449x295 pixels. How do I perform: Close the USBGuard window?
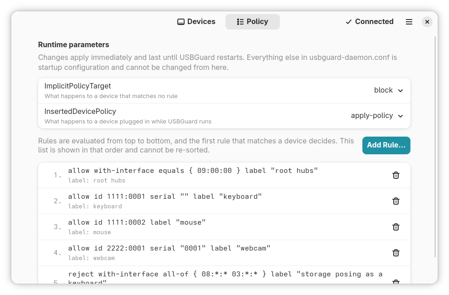pyautogui.click(x=427, y=22)
